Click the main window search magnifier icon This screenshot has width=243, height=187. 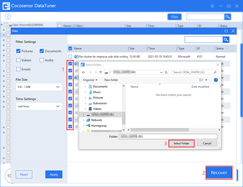click(x=227, y=17)
